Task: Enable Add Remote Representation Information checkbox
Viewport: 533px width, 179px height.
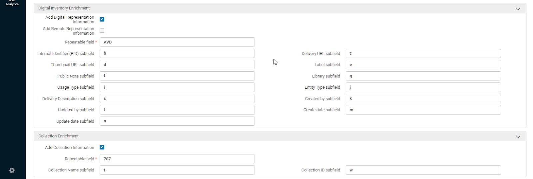Action: pos(102,31)
